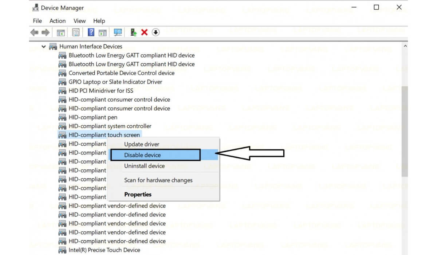The width and height of the screenshot is (437, 255).
Task: Click the Update device driver toolbar icon
Action: (133, 32)
